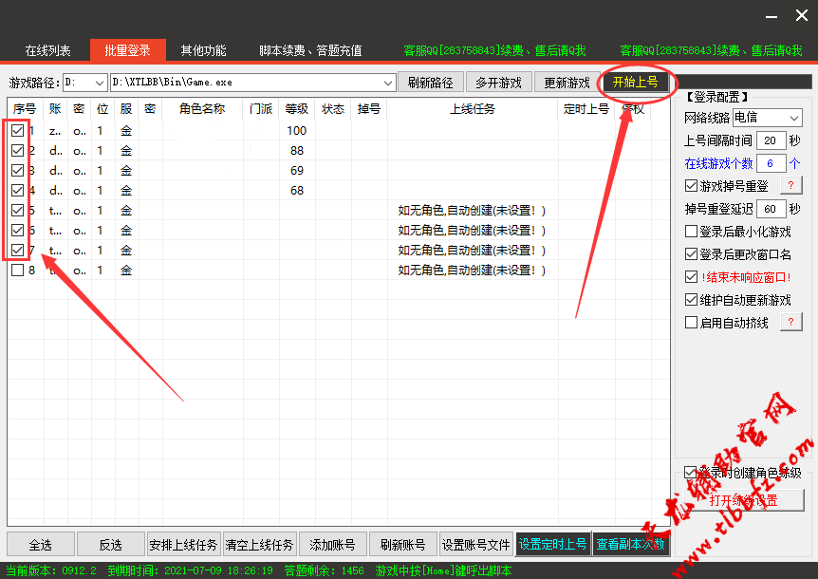Uncheck the checkbox for row 7
This screenshot has height=579, width=818.
18,251
